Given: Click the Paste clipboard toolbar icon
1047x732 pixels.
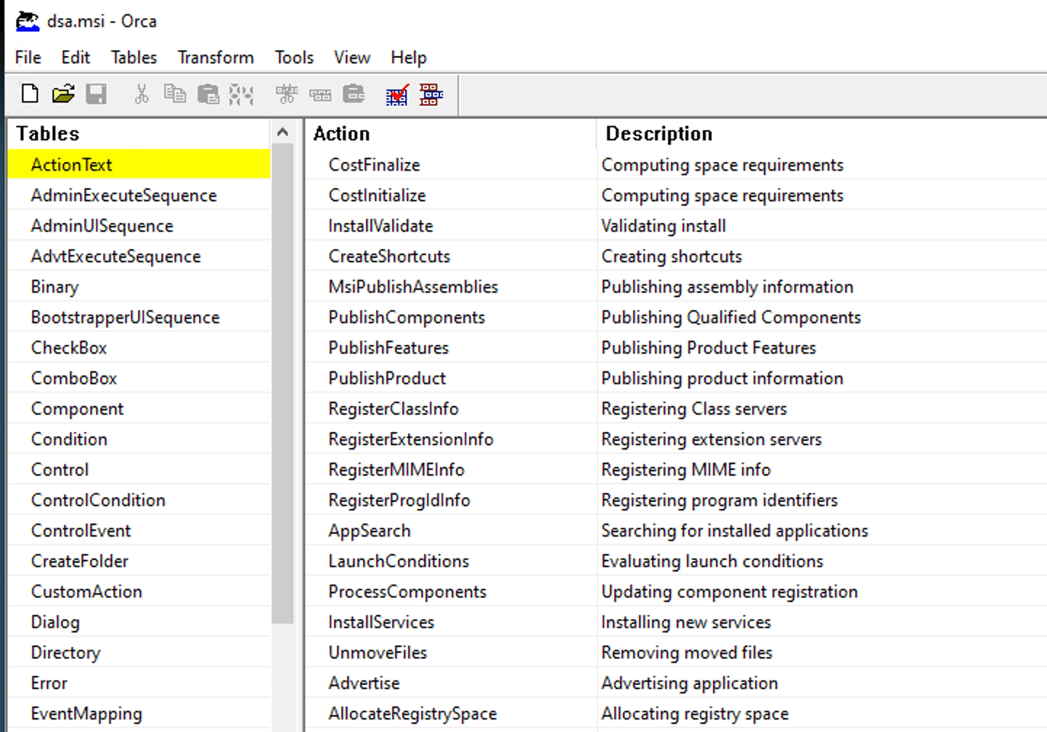Looking at the screenshot, I should coord(208,94).
